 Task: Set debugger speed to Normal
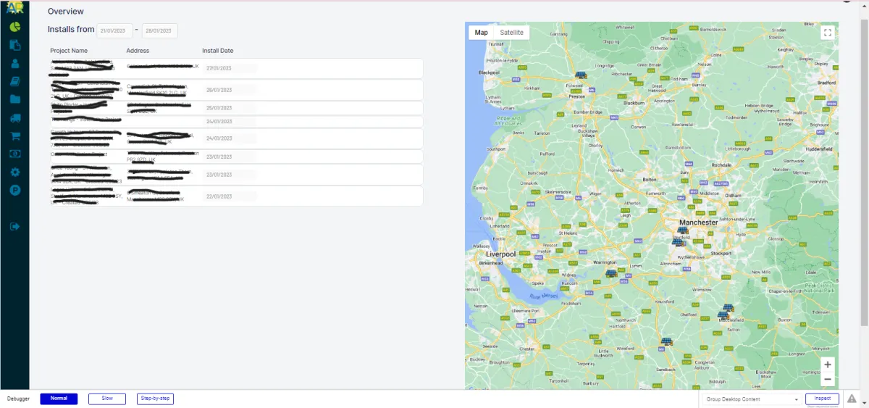(x=59, y=399)
